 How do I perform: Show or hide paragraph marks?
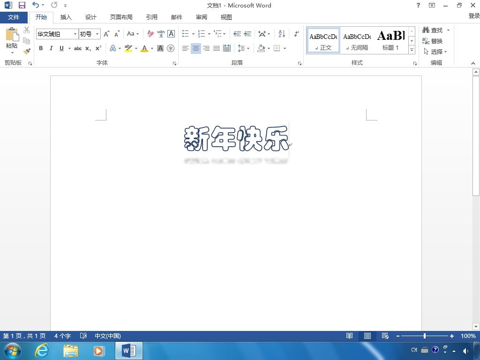tap(296, 34)
